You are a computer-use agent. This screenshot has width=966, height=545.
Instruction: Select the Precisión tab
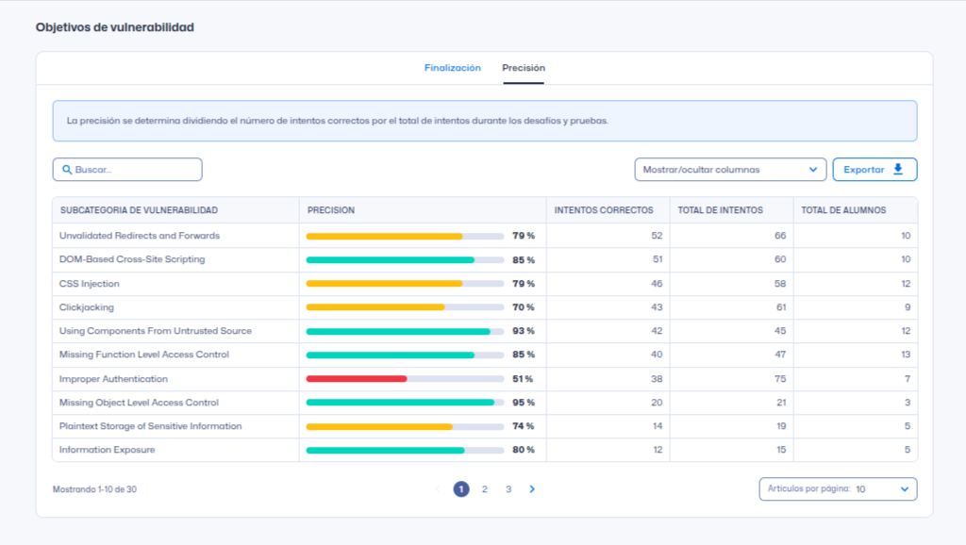pyautogui.click(x=523, y=68)
